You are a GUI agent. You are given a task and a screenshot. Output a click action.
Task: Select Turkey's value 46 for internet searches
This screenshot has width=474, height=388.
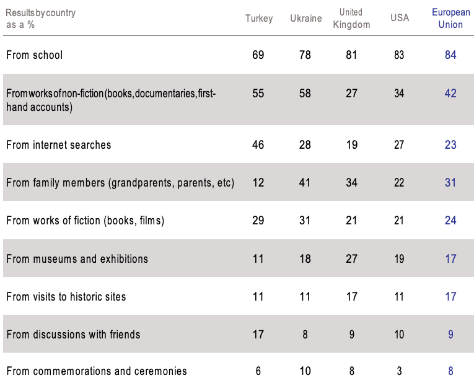tap(258, 145)
